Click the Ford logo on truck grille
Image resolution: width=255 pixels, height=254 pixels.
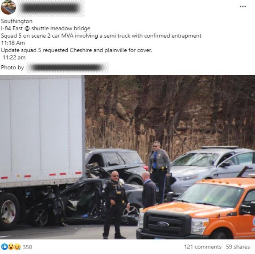tap(163, 224)
